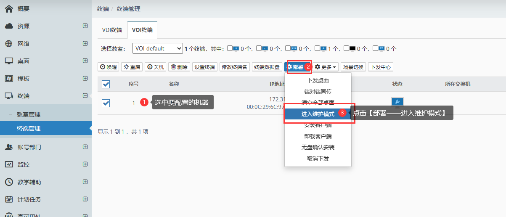Image resolution: width=506 pixels, height=217 pixels.
Task: Open the 选择教室 VOI-default dropdown
Action: 158,48
